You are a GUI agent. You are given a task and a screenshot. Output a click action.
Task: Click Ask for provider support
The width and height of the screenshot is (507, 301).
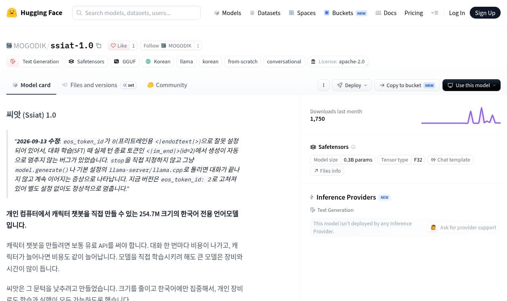click(x=463, y=227)
